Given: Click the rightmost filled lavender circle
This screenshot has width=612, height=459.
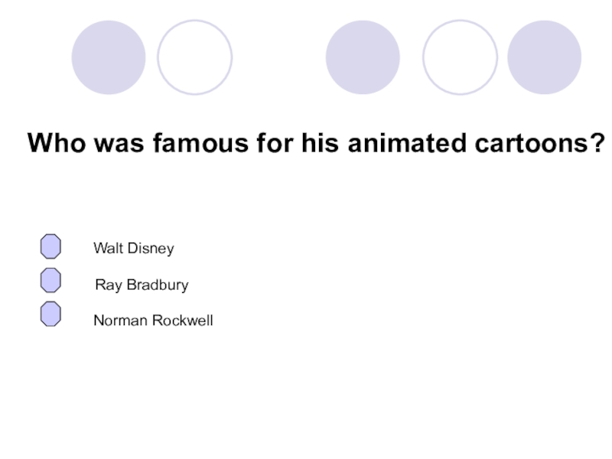Looking at the screenshot, I should tap(544, 57).
